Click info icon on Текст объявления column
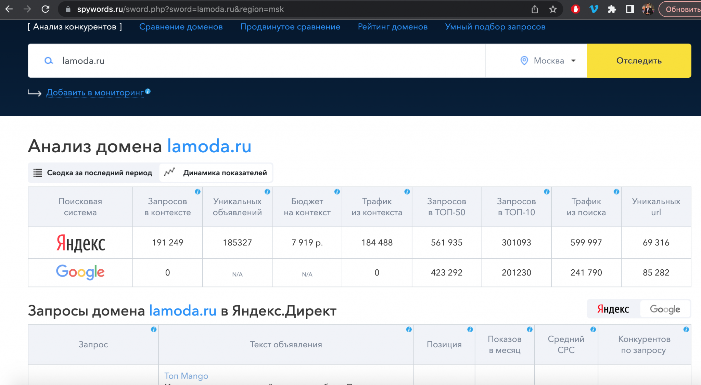This screenshot has height=385, width=701. point(409,330)
